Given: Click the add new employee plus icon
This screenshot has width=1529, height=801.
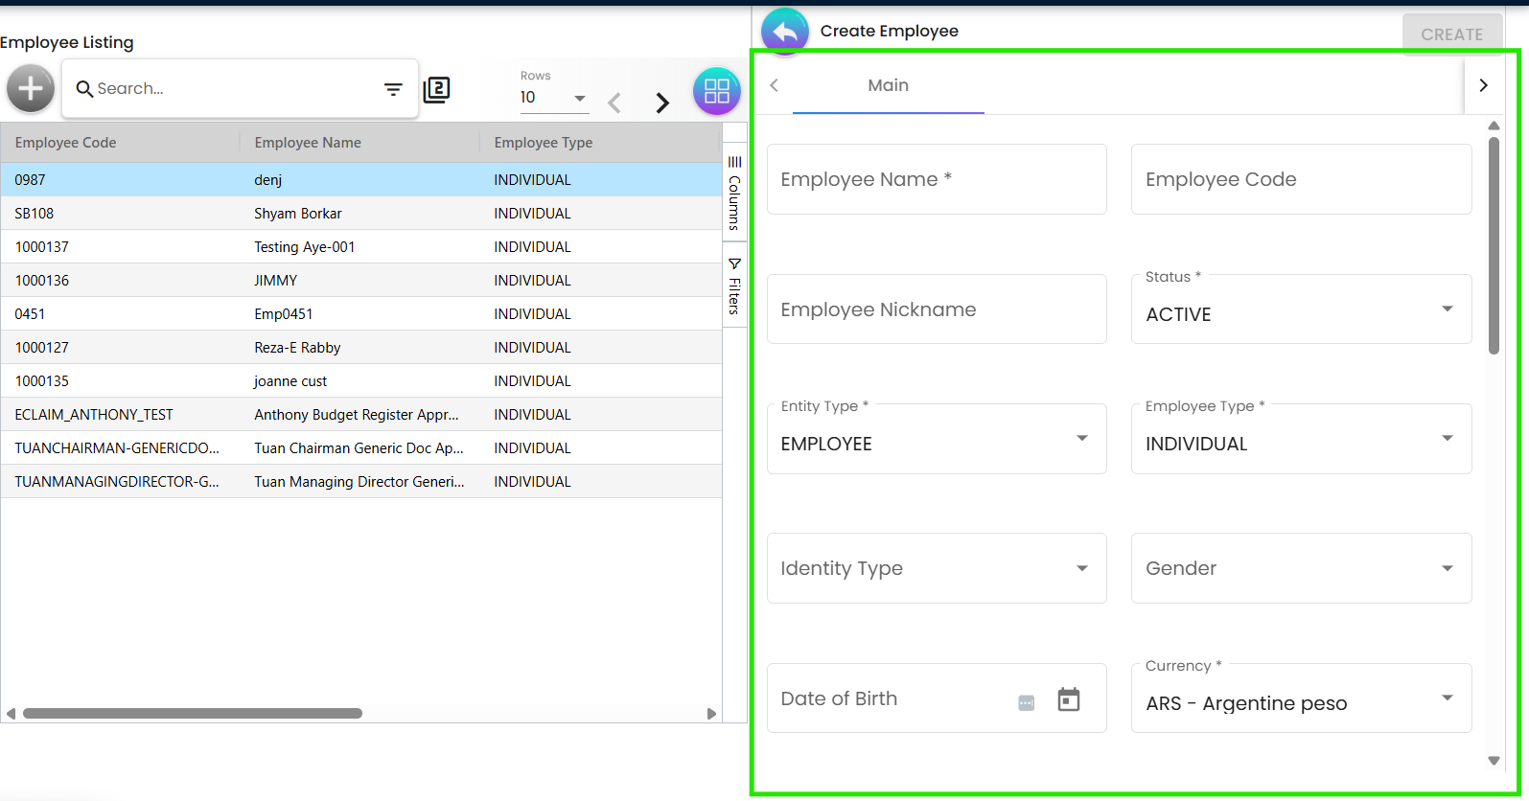Looking at the screenshot, I should [31, 89].
